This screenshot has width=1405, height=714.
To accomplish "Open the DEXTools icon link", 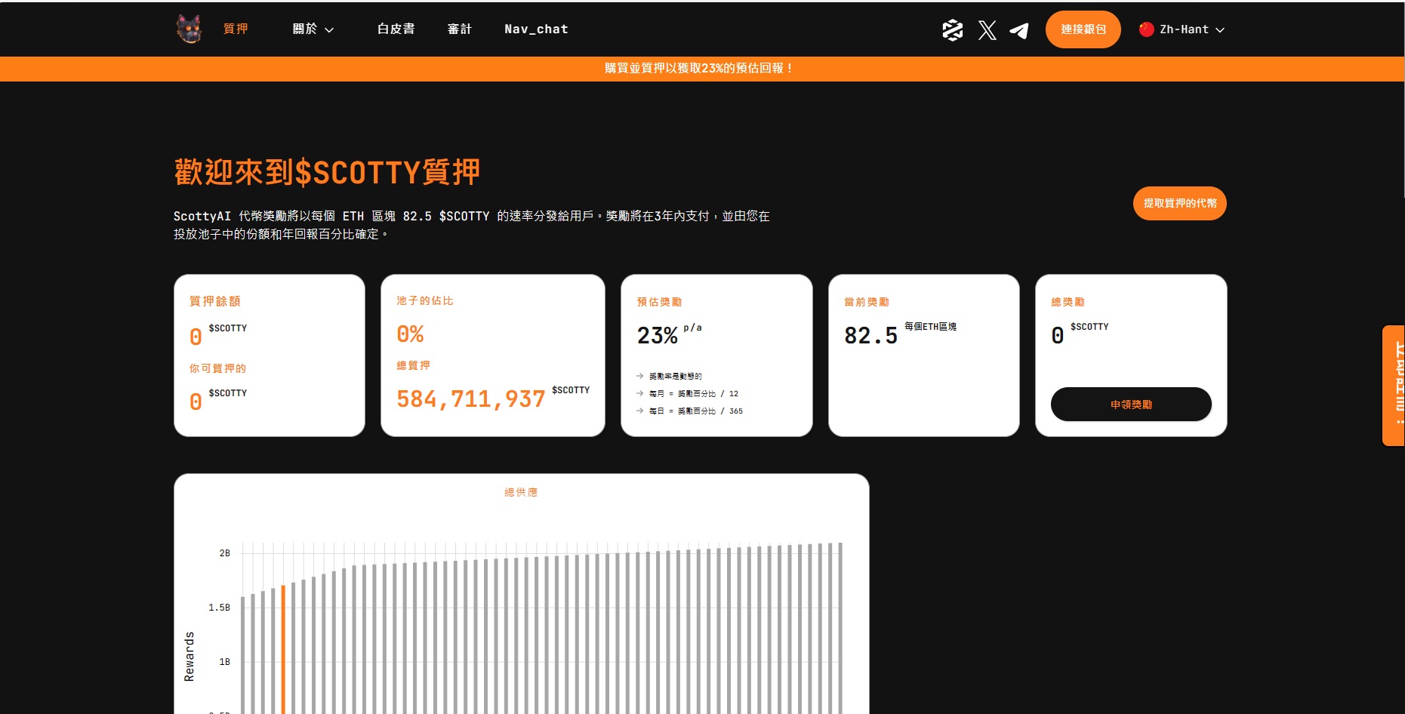I will [952, 30].
